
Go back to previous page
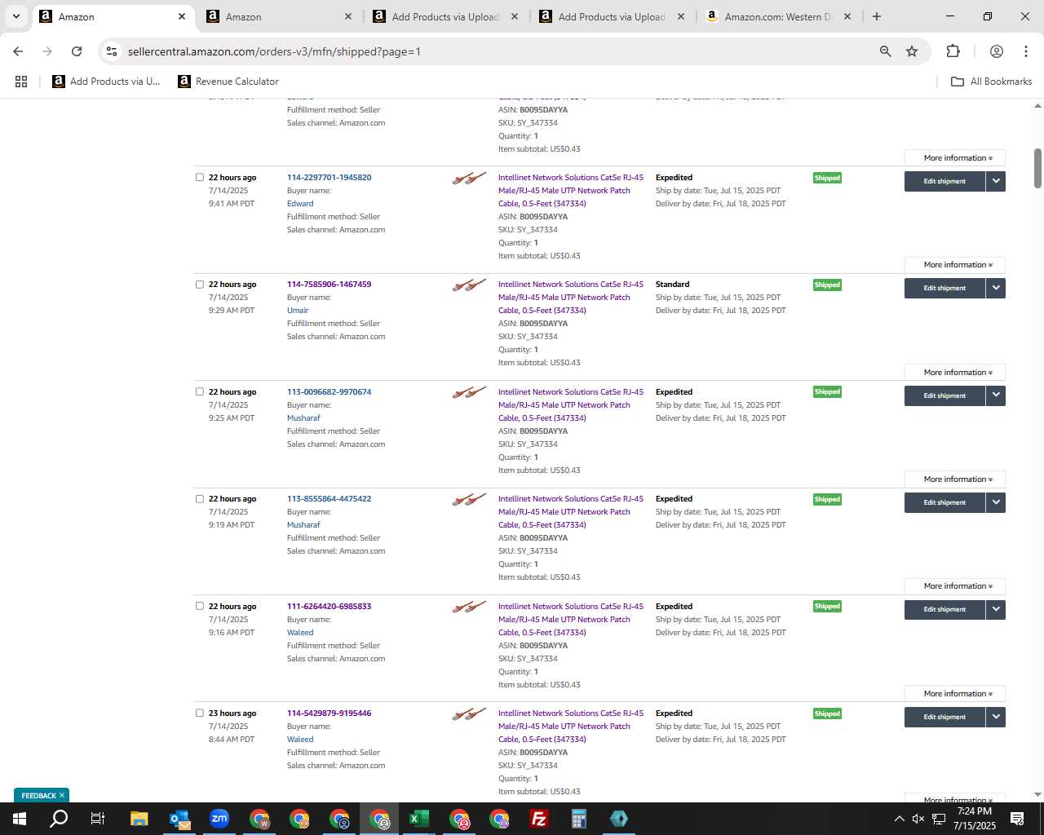(18, 51)
